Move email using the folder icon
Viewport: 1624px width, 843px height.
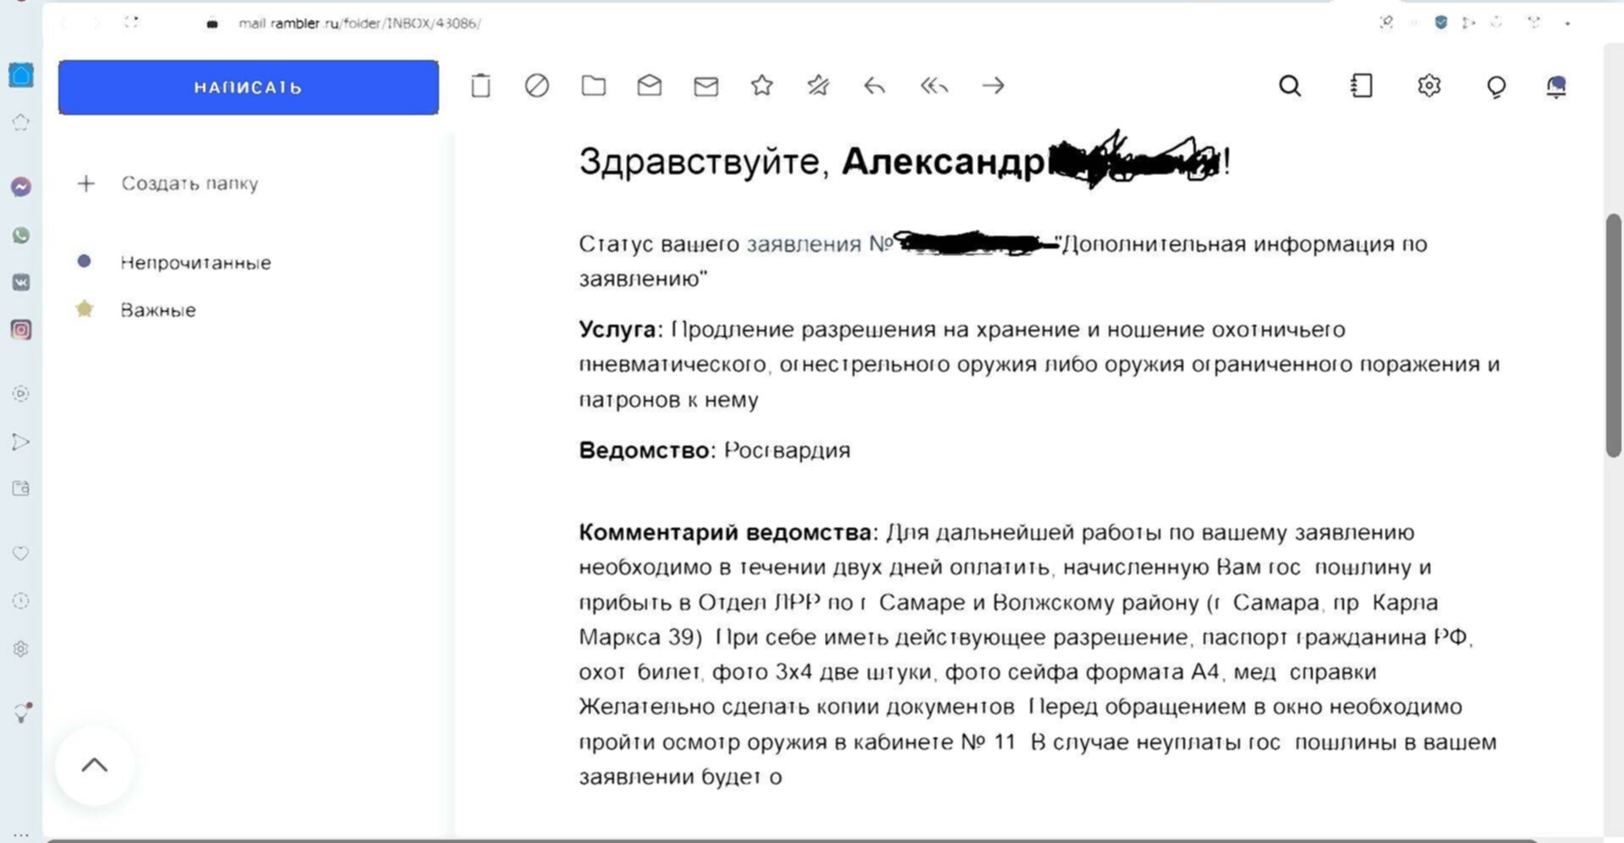point(594,85)
